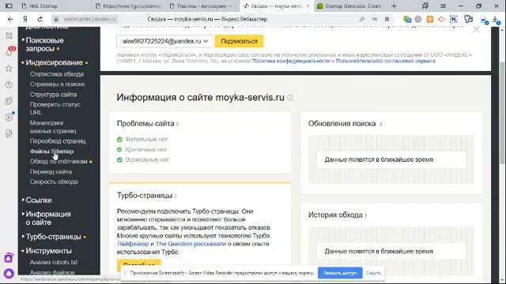Image resolution: width=506 pixels, height=284 pixels.
Task: Follow The Question рассказали link
Action: point(191,244)
